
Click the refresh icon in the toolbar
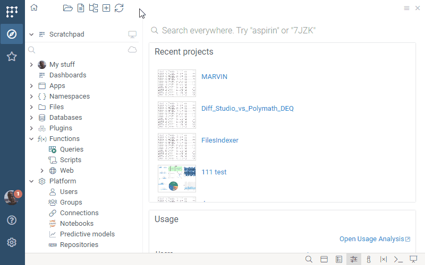click(x=119, y=8)
